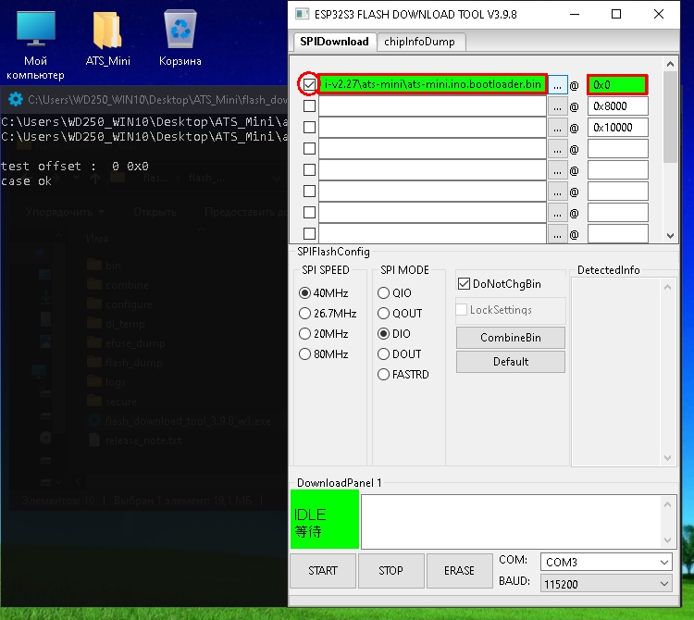Click the STOP button

pyautogui.click(x=390, y=570)
